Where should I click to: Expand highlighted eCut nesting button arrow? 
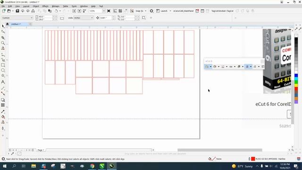[x=251, y=67]
